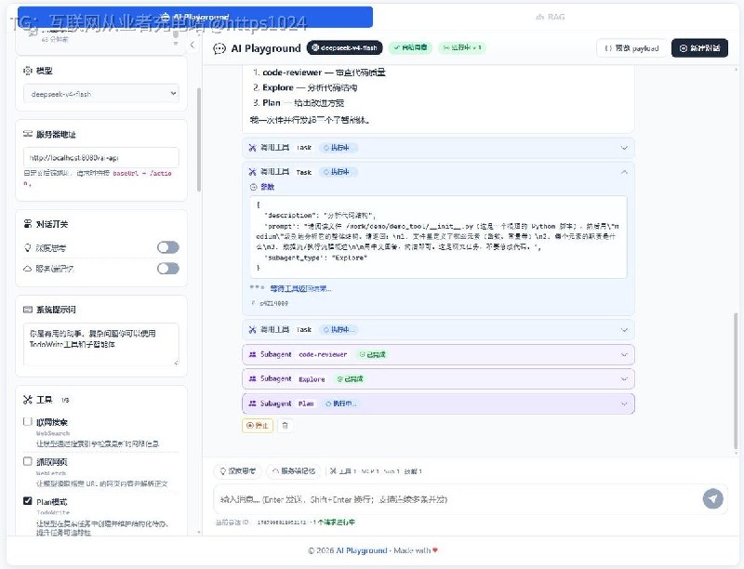Click the orange 停止 button
The width and height of the screenshot is (744, 569).
point(258,425)
